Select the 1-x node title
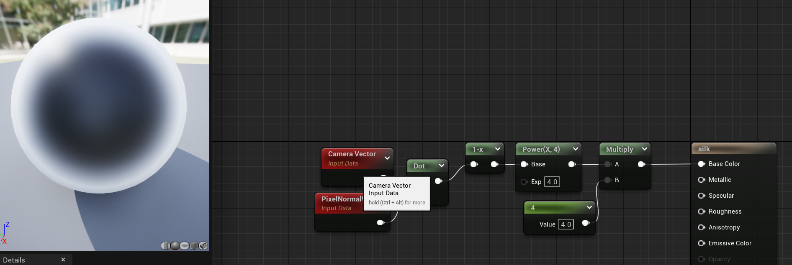Image resolution: width=792 pixels, height=265 pixels. pos(478,149)
